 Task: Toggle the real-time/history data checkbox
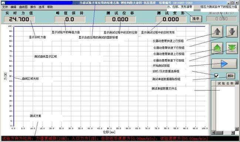click(216, 75)
